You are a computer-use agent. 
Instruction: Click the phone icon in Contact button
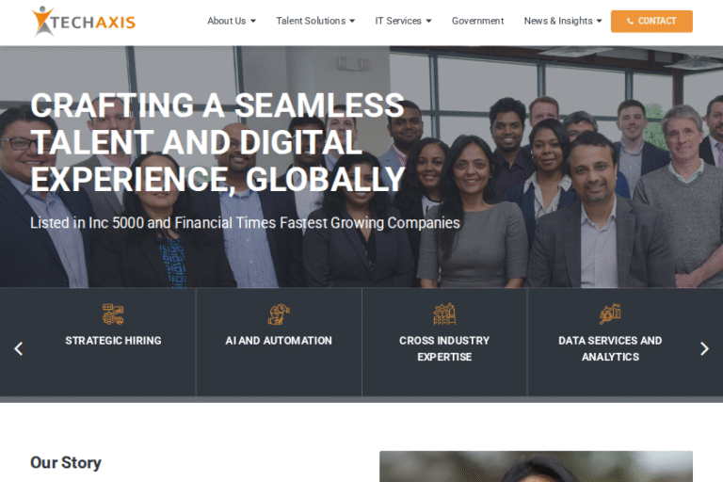(630, 22)
